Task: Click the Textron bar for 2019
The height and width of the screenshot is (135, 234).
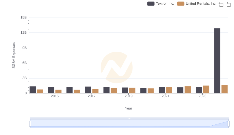Action: [x=125, y=90]
